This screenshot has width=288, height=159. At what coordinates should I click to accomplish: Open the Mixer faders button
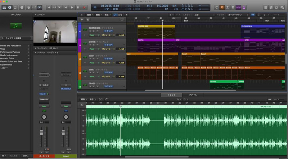34,8
